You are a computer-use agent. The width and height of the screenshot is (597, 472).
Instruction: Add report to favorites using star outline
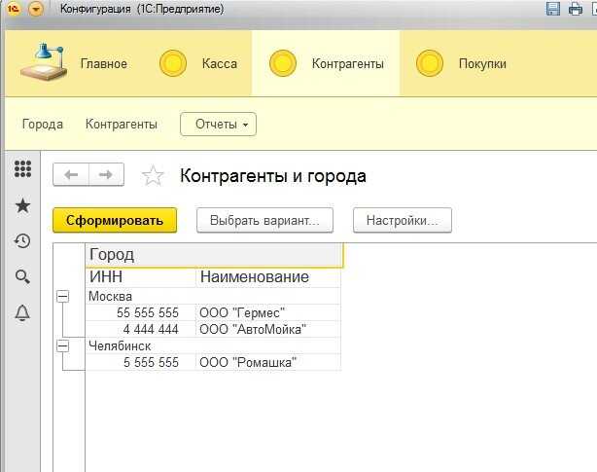(x=153, y=176)
